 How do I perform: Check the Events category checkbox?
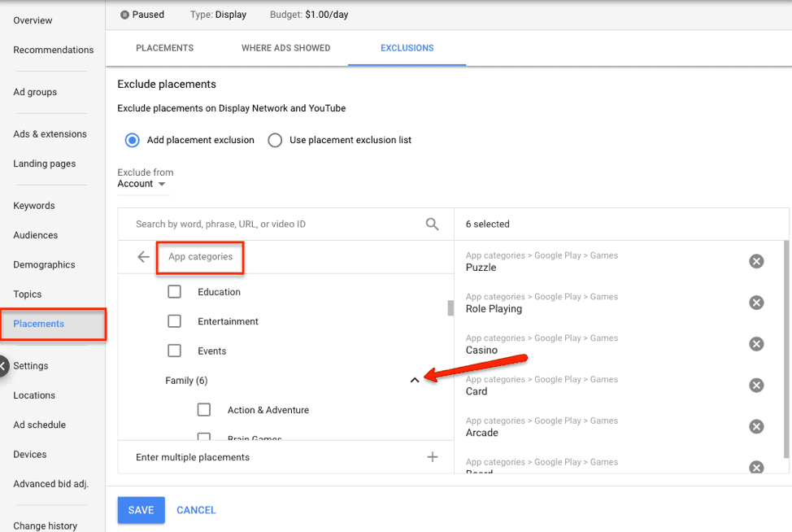174,351
